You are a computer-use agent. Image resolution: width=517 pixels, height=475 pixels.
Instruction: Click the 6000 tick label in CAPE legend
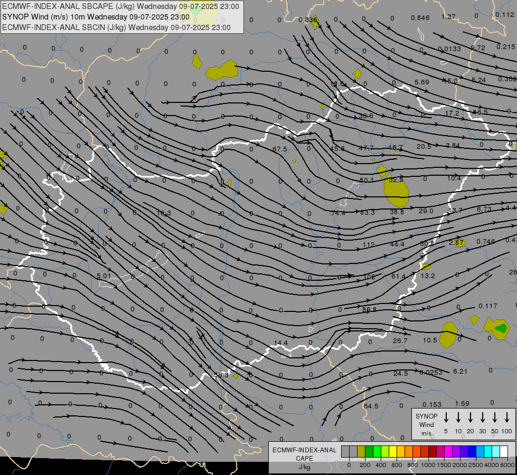point(508,465)
